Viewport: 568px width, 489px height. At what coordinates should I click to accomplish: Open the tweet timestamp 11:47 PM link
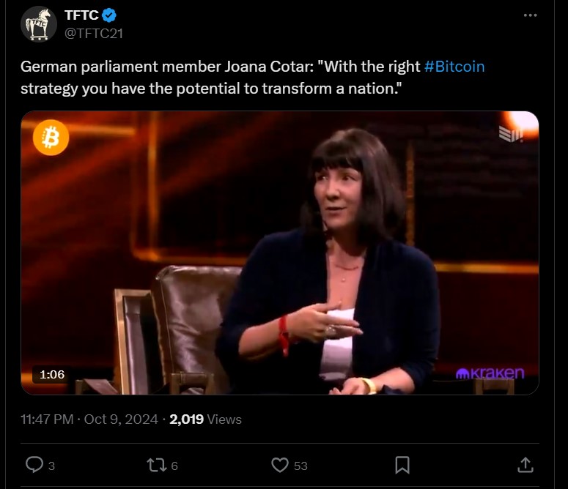pos(47,419)
